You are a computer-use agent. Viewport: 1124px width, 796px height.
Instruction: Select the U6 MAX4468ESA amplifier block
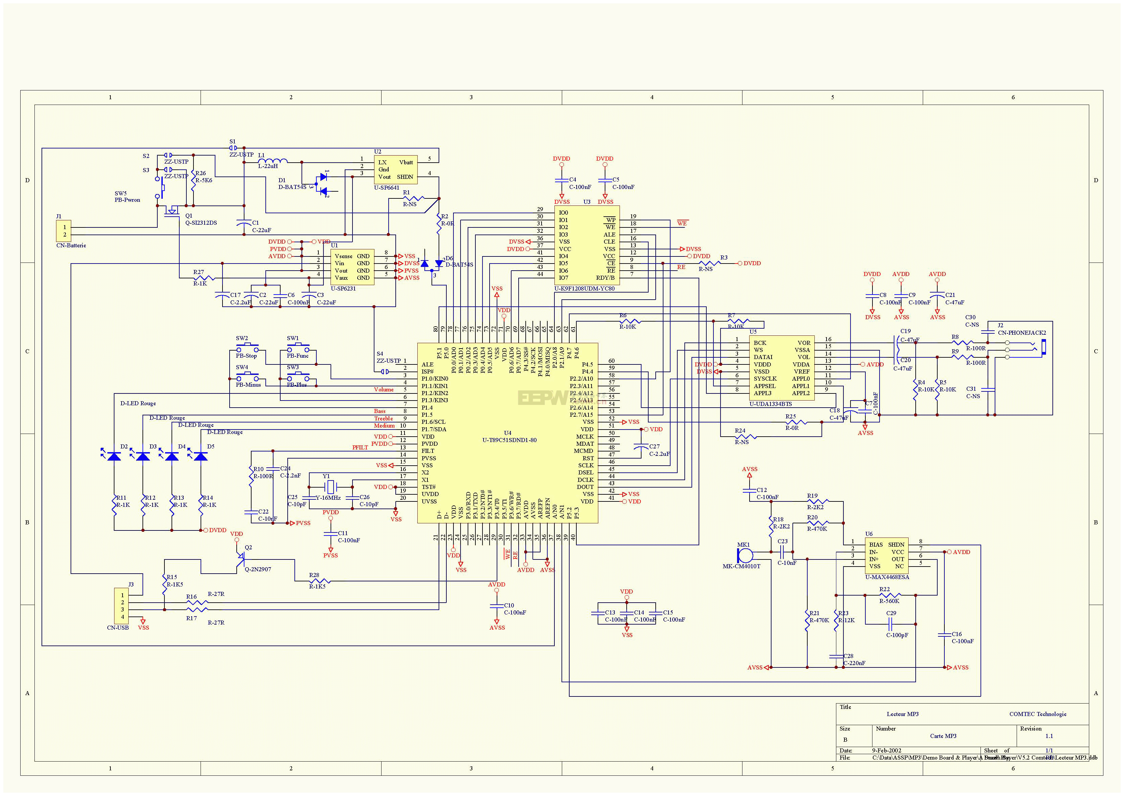pos(887,555)
